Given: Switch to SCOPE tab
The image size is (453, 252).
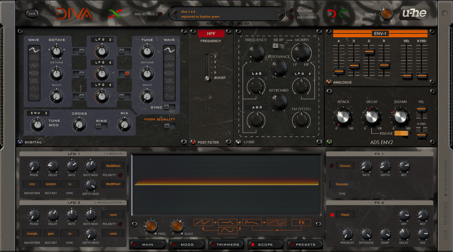Looking at the screenshot, I should point(265,244).
